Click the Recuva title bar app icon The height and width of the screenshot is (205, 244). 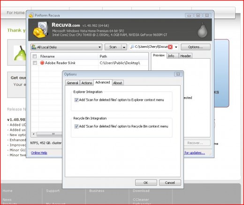click(x=31, y=15)
